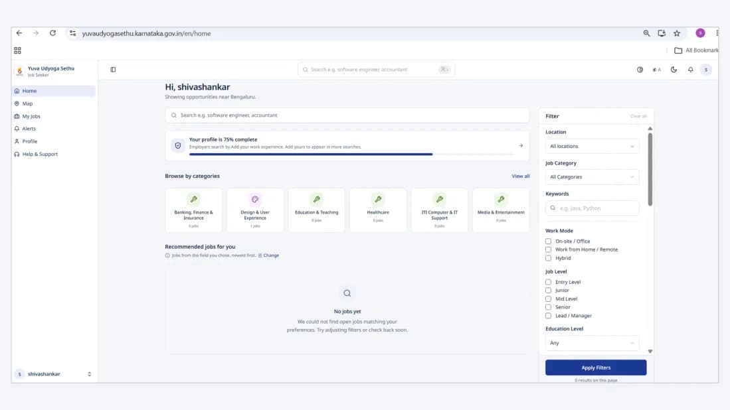Open the Education Level Any dropdown
Screen dimensions: 730x410
click(x=593, y=343)
